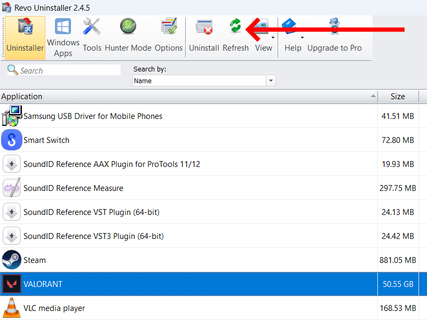
Task: Activate Hunter Mode with its target icon
Action: click(128, 26)
